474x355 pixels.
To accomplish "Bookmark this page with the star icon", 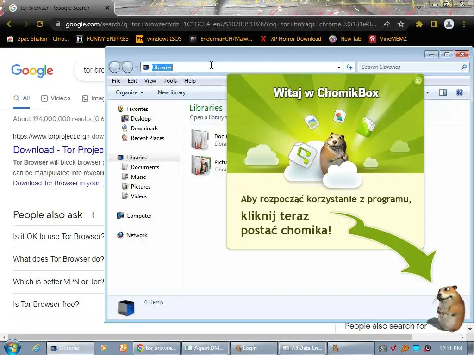I will click(x=400, y=24).
